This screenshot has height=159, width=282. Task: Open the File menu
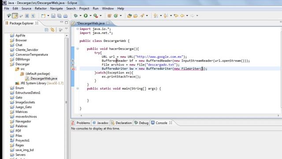coord(7,8)
